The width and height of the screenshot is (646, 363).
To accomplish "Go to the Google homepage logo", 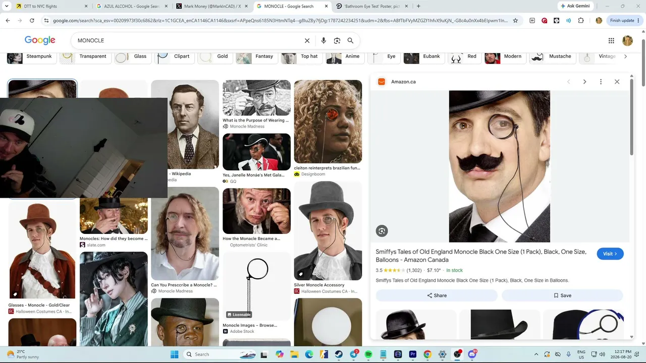I will pyautogui.click(x=40, y=40).
